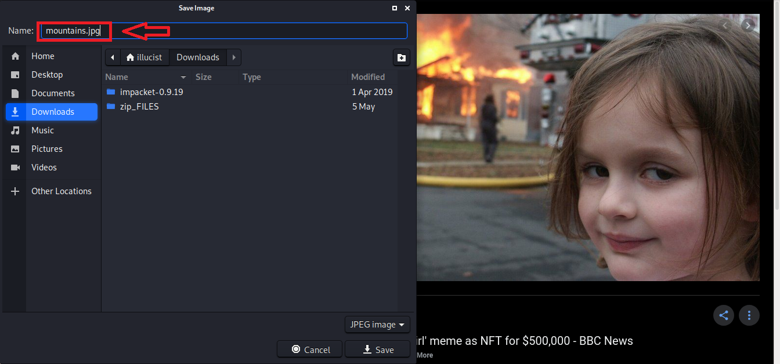Open the JPEG image file type dropdown
780x364 pixels.
(x=377, y=325)
